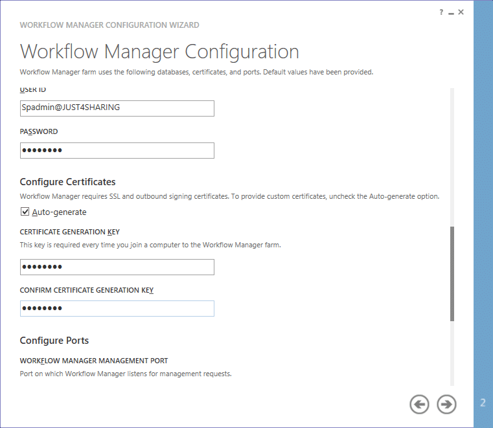Click the Auto-generate label text
The image size is (493, 428).
(x=59, y=212)
